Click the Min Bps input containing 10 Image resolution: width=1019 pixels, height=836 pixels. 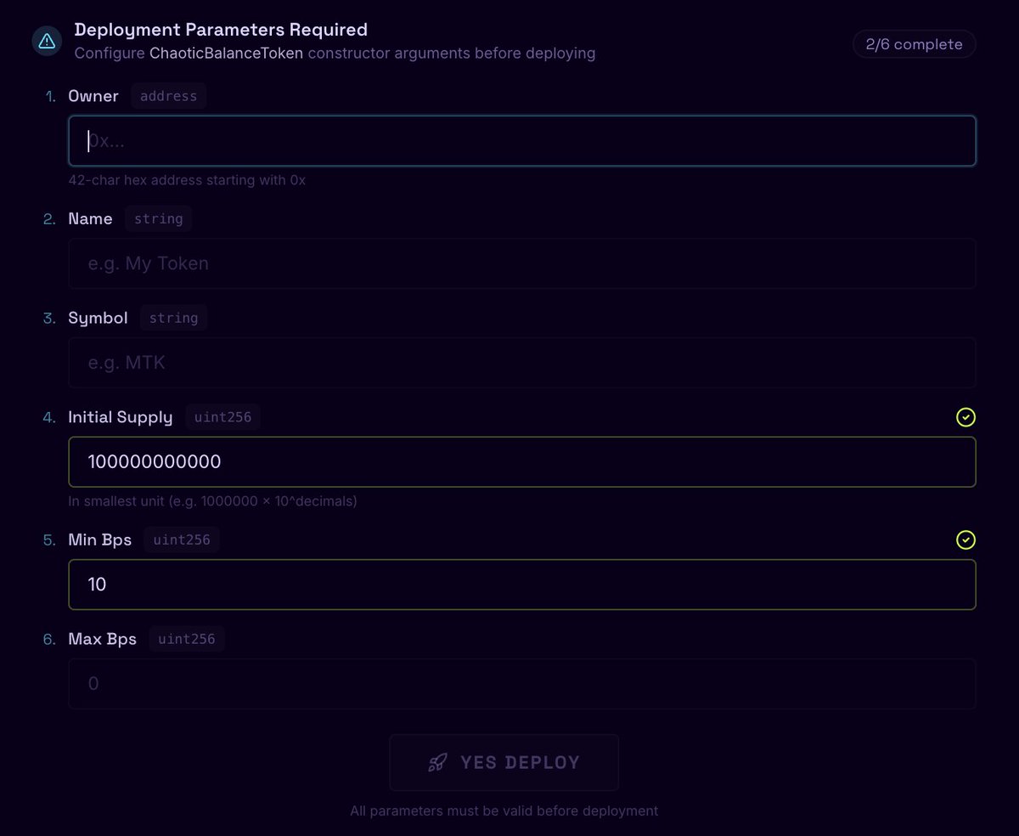[x=522, y=585]
